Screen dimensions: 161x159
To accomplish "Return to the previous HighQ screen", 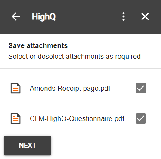I will (16, 16).
